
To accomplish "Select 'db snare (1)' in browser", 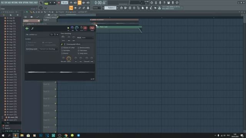I will (11, 50).
